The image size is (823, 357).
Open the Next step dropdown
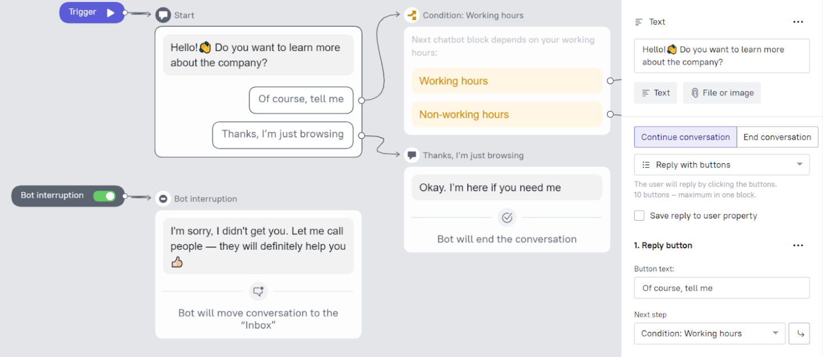pyautogui.click(x=709, y=334)
